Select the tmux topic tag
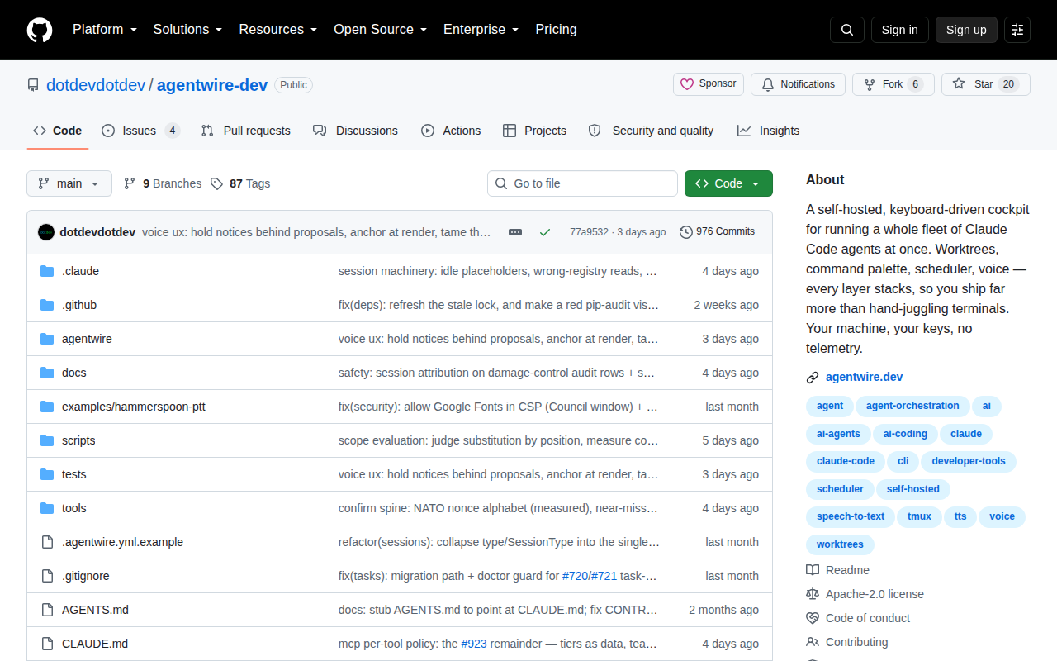Image resolution: width=1057 pixels, height=661 pixels. pyautogui.click(x=919, y=516)
